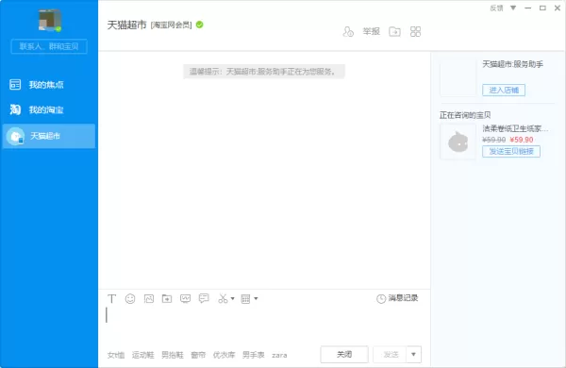
Task: Open the title bar menu triangle
Action: pos(513,8)
